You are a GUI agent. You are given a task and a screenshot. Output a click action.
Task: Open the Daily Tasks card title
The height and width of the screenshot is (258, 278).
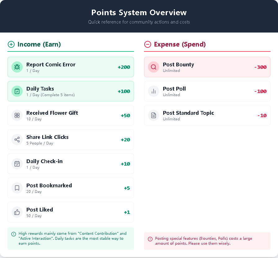click(x=40, y=89)
